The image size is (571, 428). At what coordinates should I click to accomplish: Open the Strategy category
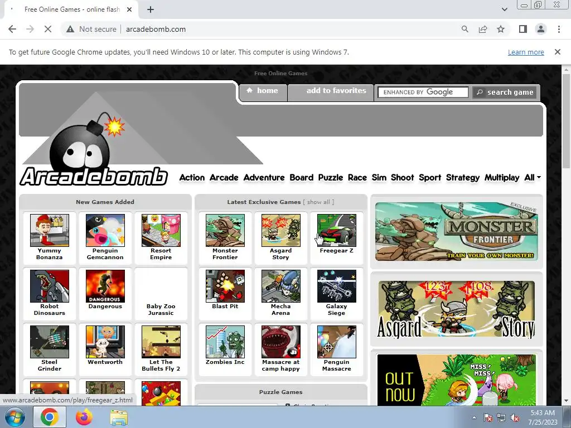(x=463, y=178)
